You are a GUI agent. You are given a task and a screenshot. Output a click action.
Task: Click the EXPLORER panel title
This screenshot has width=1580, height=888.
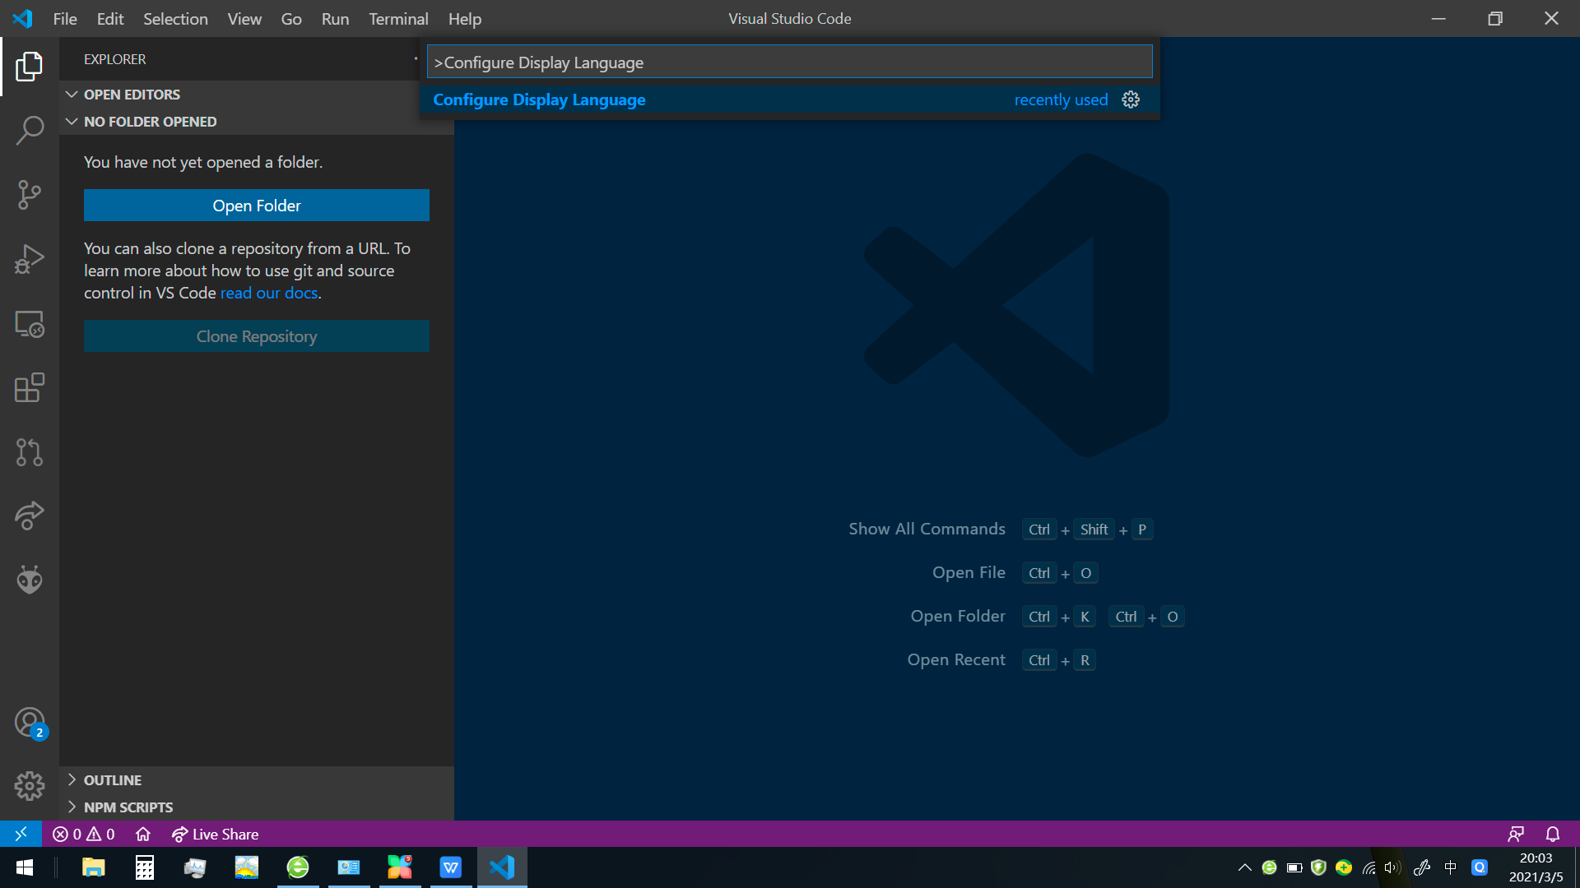point(114,59)
